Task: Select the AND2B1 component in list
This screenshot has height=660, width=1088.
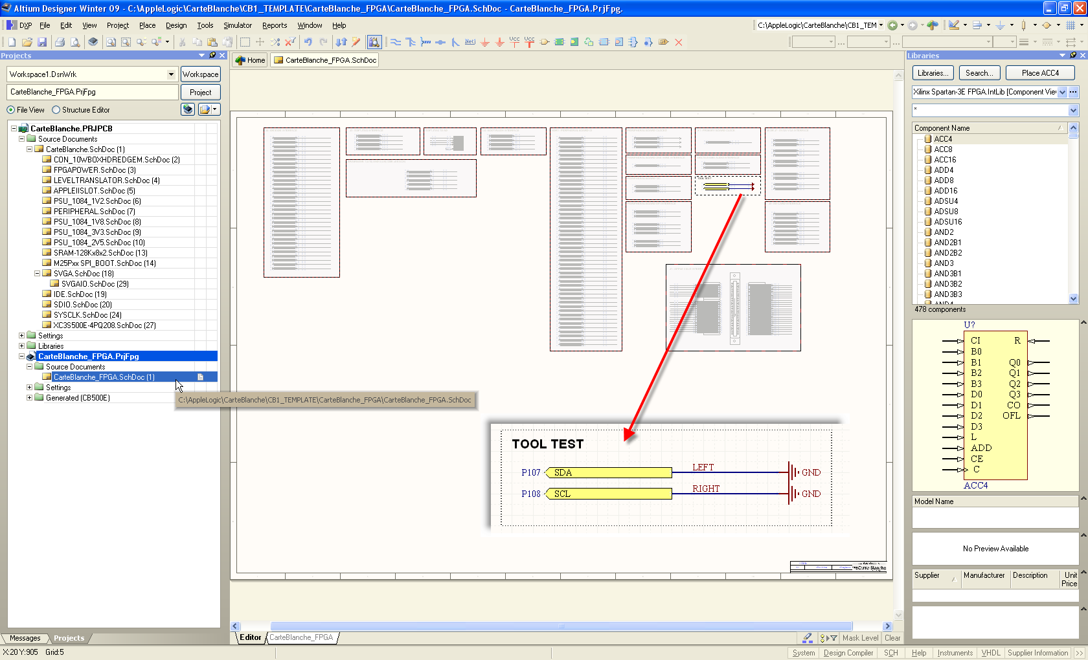Action: click(947, 243)
